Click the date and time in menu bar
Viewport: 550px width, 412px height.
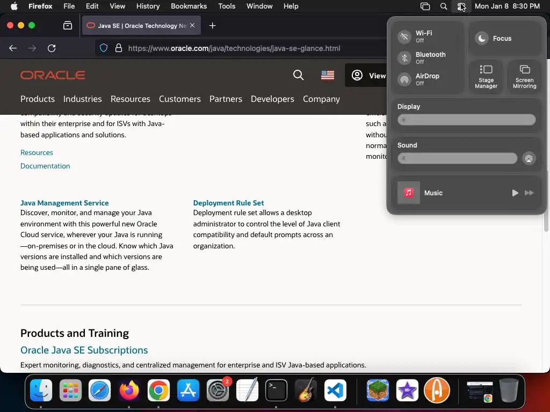507,6
